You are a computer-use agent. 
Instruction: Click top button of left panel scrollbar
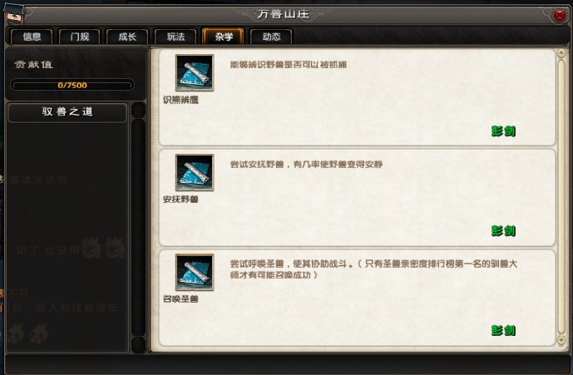pyautogui.click(x=138, y=110)
